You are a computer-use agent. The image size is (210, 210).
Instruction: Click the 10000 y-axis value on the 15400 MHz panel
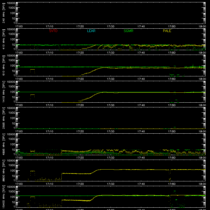[x=11, y=187]
